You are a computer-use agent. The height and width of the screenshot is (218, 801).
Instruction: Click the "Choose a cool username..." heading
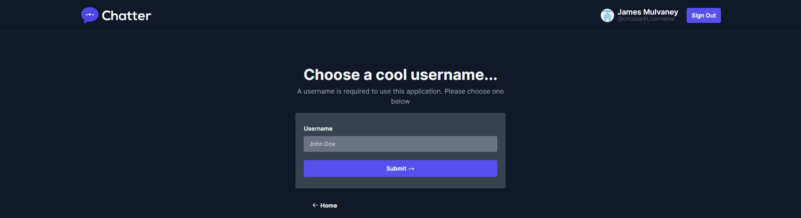pos(400,75)
